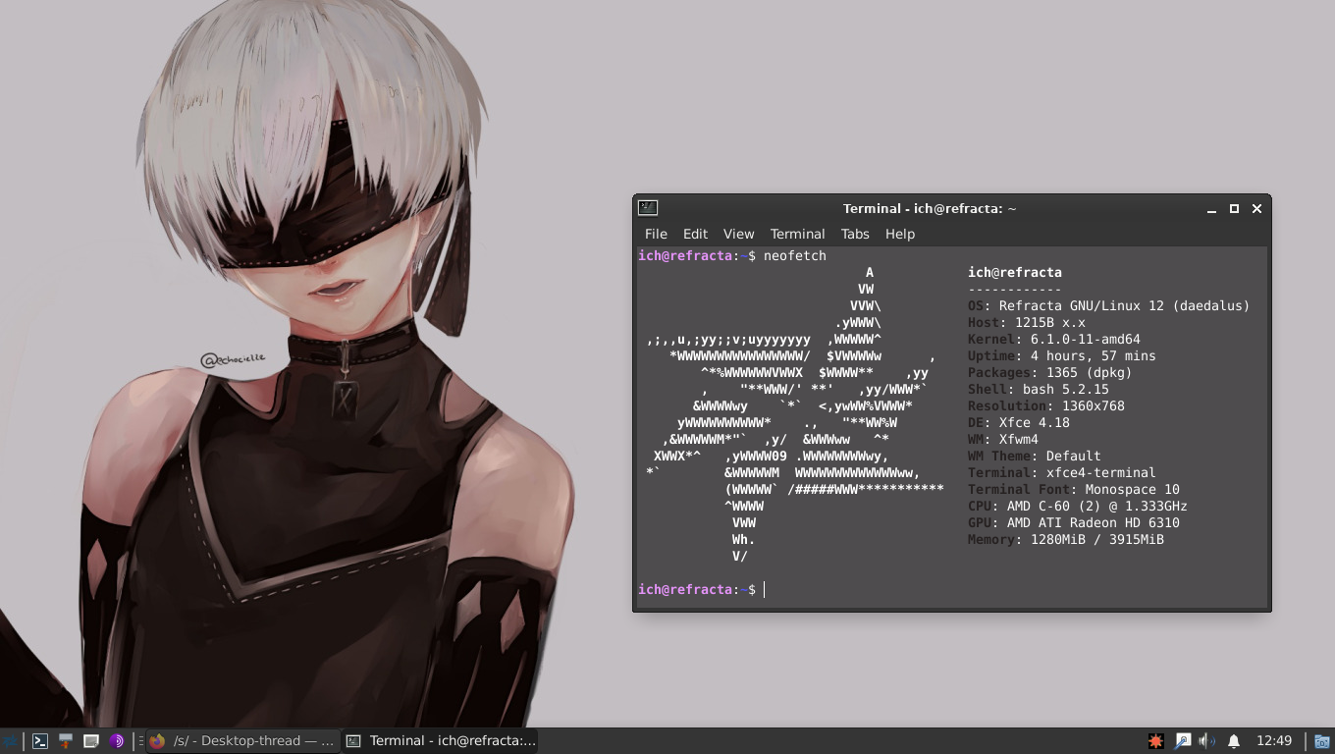Click the terminal prompt input line at bottom
Screen dimensions: 1335x754
[x=950, y=589]
